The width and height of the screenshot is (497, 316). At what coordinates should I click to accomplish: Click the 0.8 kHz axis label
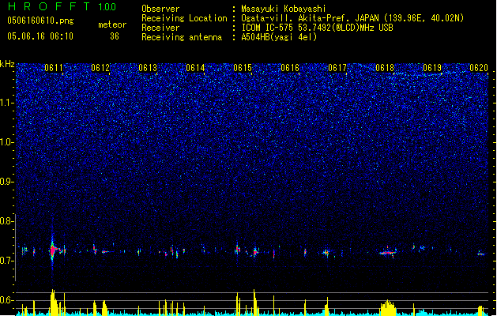coord(7,221)
